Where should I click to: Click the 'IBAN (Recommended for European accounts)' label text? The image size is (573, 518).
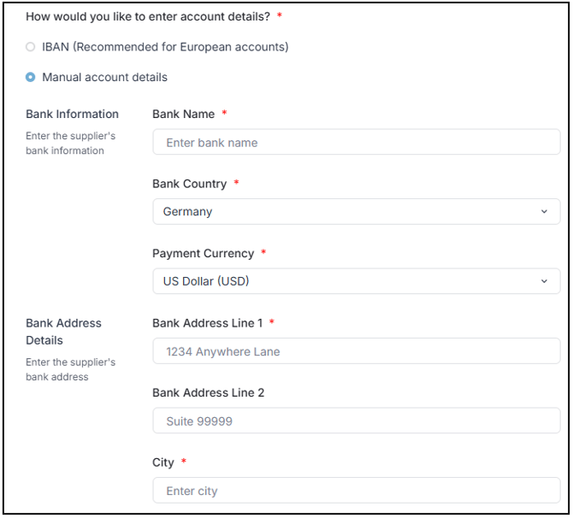(x=165, y=47)
